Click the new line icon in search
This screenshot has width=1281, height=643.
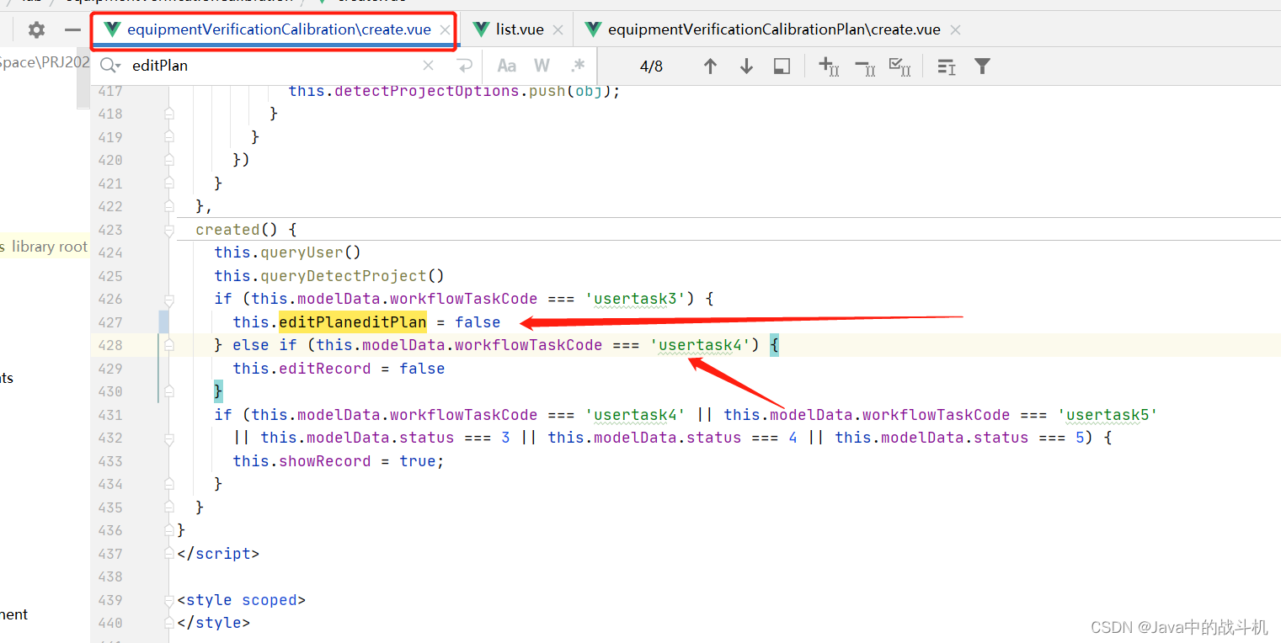[x=464, y=66]
